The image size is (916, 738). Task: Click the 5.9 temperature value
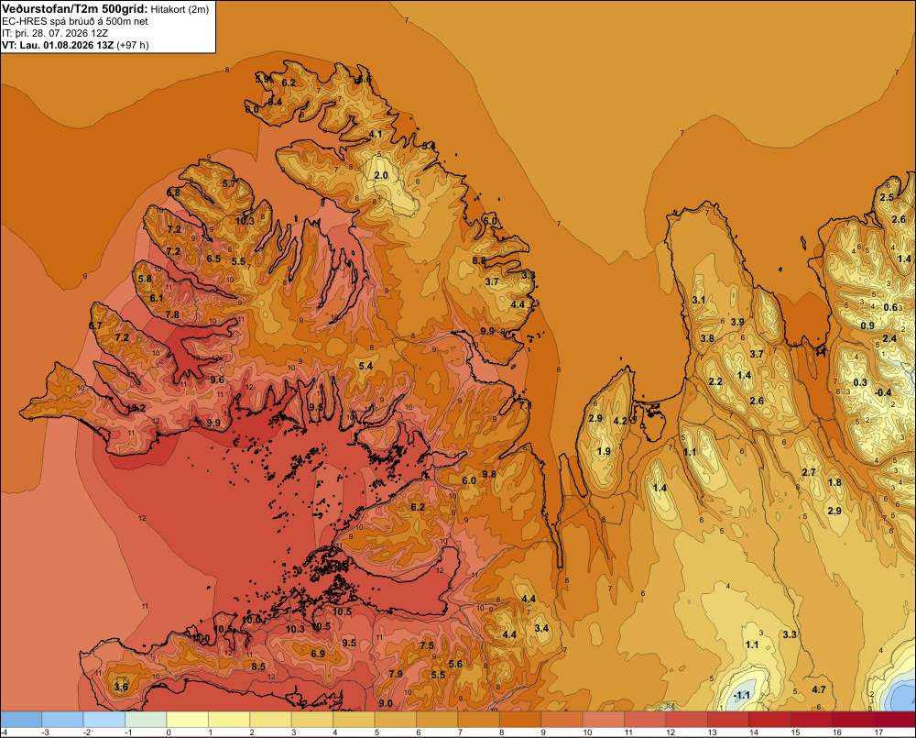click(x=262, y=78)
